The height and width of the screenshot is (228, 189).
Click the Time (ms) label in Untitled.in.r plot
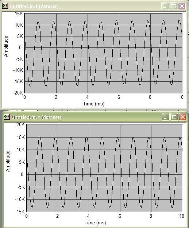pos(95,223)
